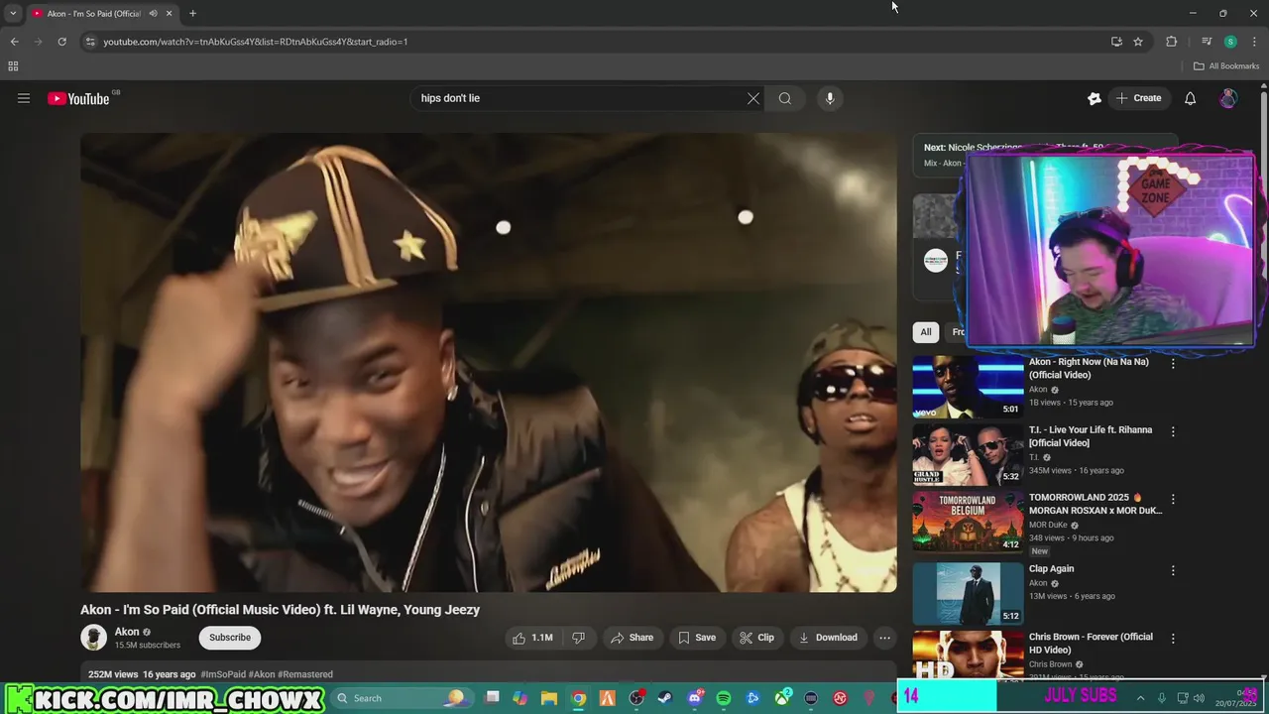Open a new browser tab

click(x=192, y=14)
